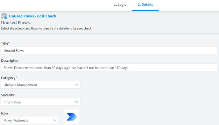Expand the Power Automate icon selector
Screen dimensions: 219x125
coord(30,120)
